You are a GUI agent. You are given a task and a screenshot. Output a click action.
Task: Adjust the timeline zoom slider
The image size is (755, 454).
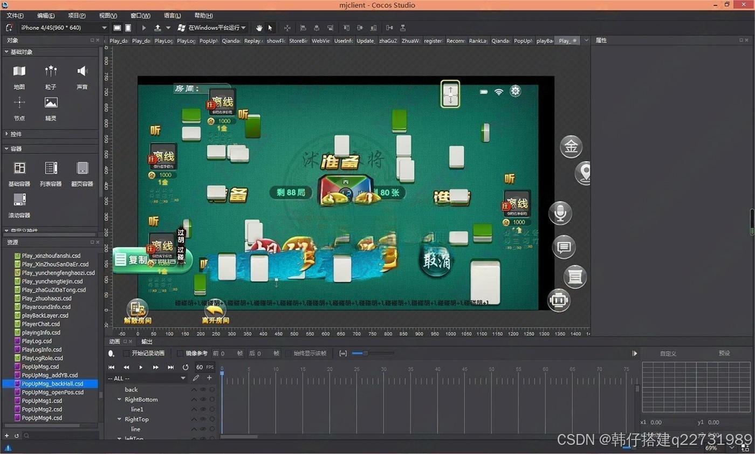[365, 353]
